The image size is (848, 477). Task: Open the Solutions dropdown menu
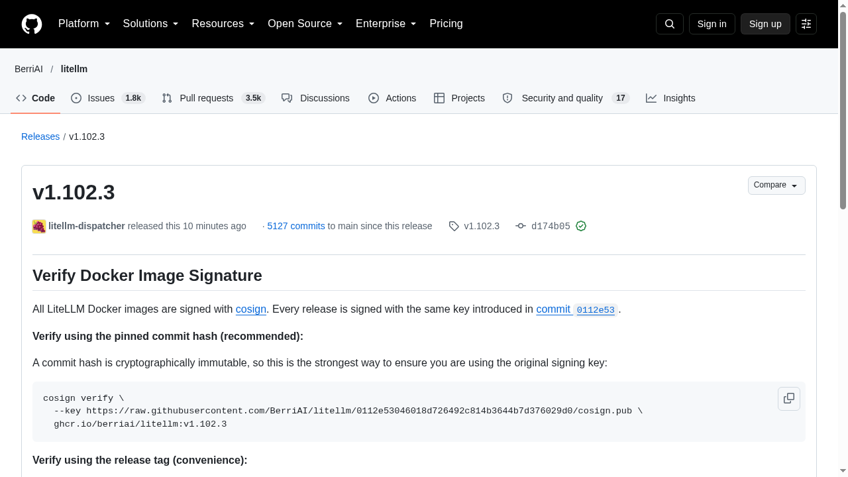(151, 24)
